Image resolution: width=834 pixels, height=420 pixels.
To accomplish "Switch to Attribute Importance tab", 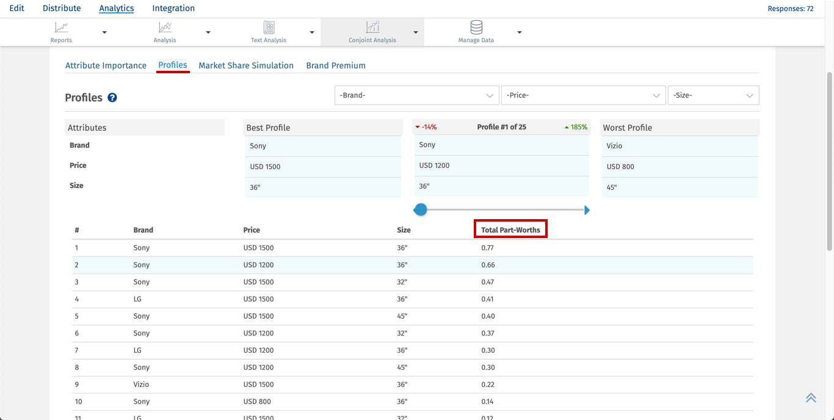I will coord(106,65).
